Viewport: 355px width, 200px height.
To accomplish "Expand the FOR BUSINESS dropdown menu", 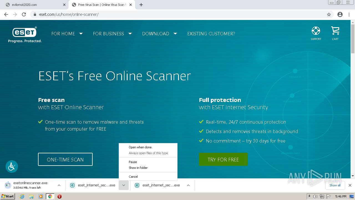I will click(112, 34).
